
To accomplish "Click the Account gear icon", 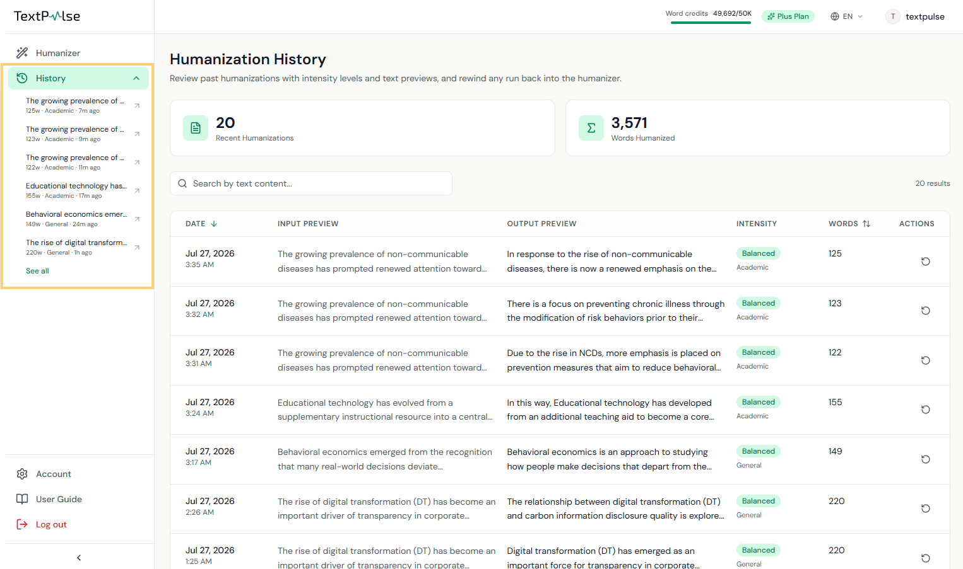I will pos(22,474).
